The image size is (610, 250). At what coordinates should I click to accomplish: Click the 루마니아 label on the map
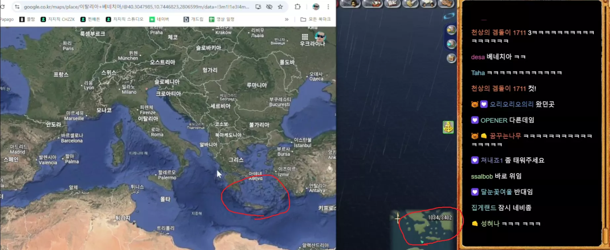(x=257, y=85)
